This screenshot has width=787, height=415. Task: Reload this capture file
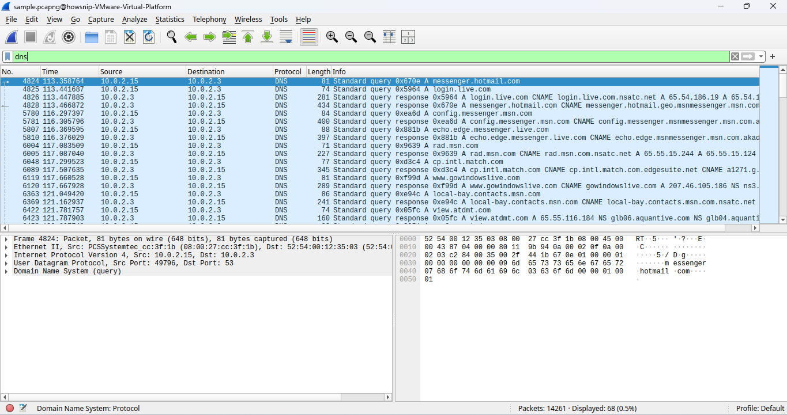coord(149,37)
